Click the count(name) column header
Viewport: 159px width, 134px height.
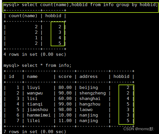click(x=23, y=16)
